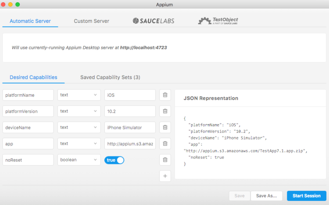
Task: Click the iPhone Simulator value field
Action: pos(130,128)
